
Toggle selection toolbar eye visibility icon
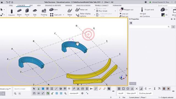pos(113,91)
